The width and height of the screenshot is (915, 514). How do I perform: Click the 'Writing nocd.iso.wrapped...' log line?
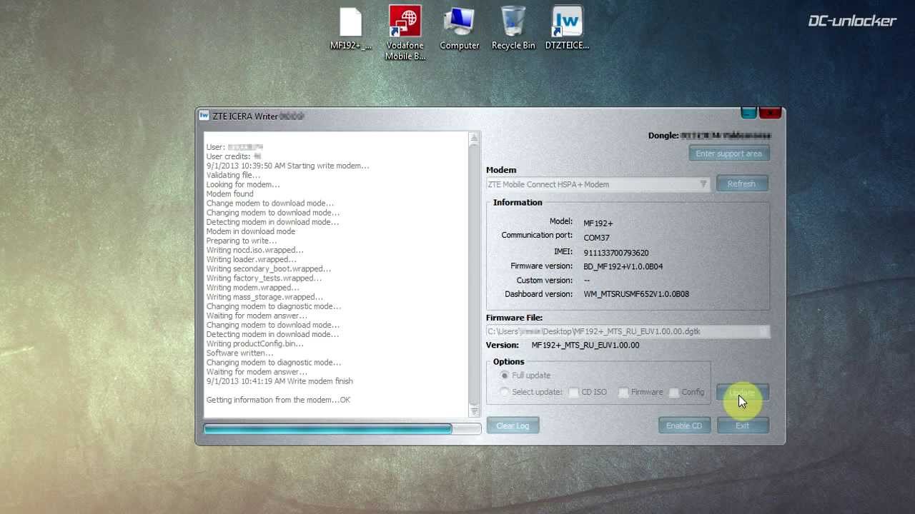point(254,250)
